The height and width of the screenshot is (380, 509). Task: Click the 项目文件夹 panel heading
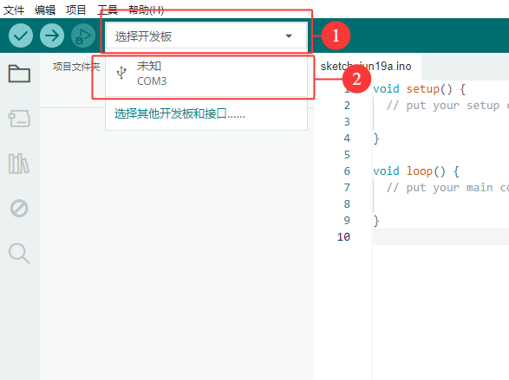[76, 67]
